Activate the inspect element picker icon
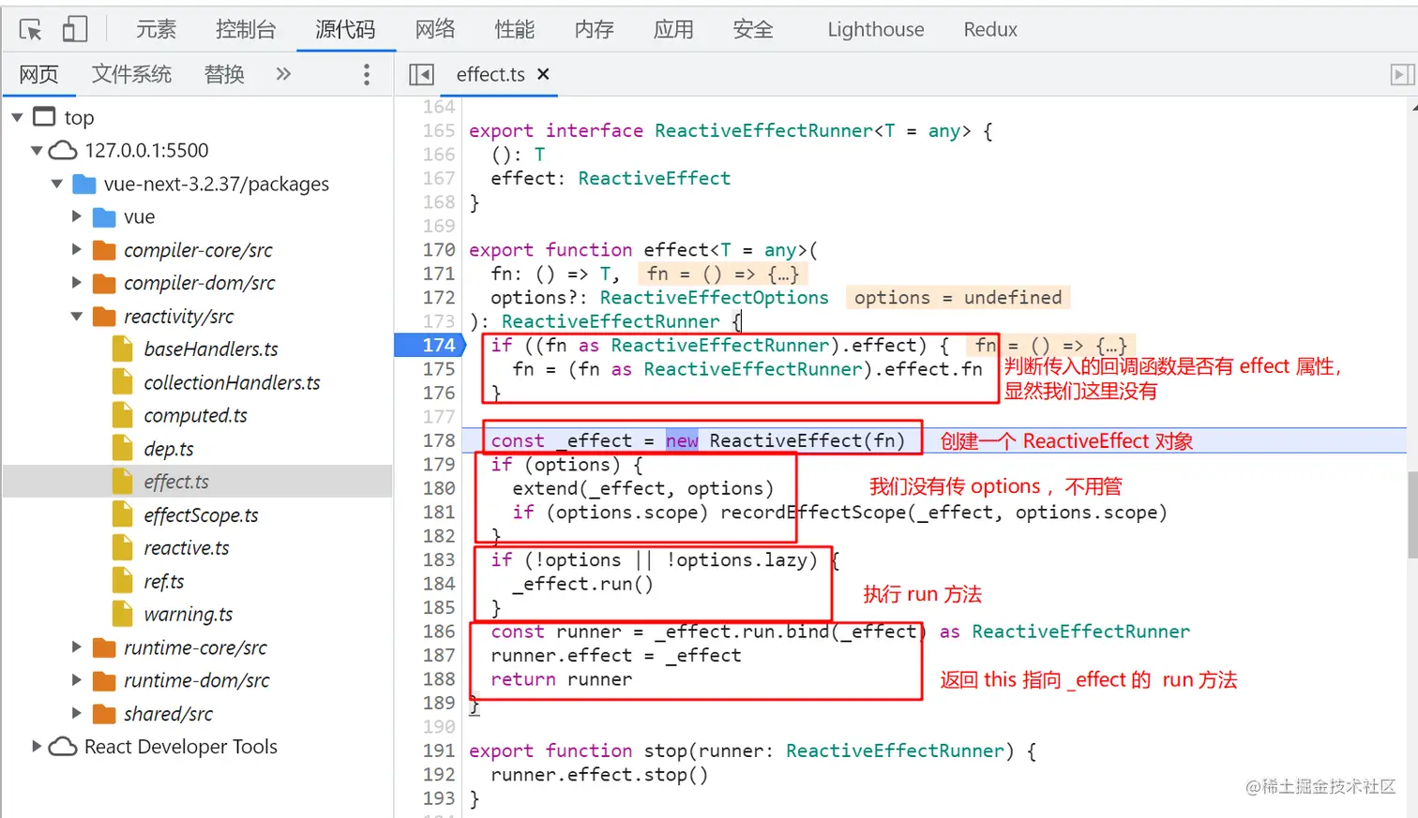 tap(30, 30)
